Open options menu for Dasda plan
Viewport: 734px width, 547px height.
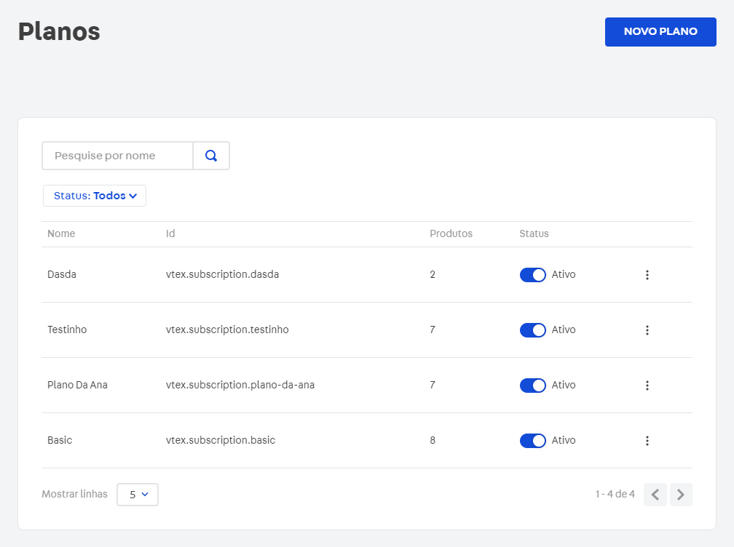pyautogui.click(x=647, y=275)
